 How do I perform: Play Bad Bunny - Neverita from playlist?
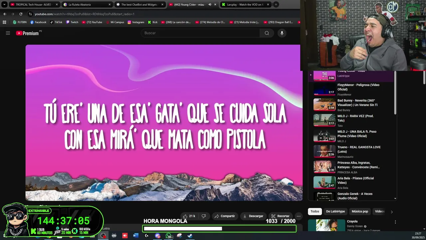coord(351,105)
